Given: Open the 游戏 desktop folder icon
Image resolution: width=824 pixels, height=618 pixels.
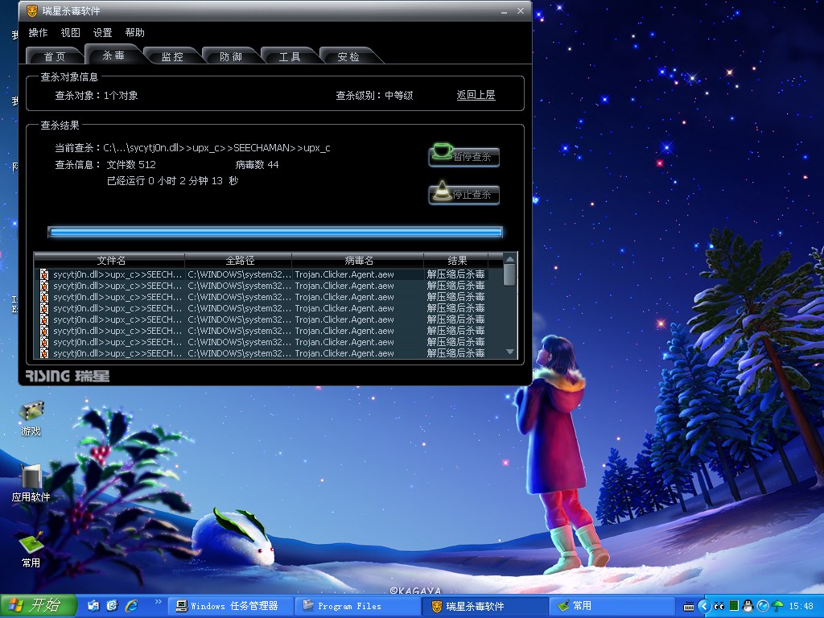Looking at the screenshot, I should [x=31, y=412].
